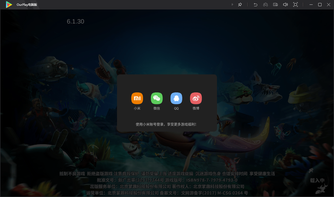The image size is (334, 197).
Task: Open the keyboard mapping icon
Action: point(275,4)
